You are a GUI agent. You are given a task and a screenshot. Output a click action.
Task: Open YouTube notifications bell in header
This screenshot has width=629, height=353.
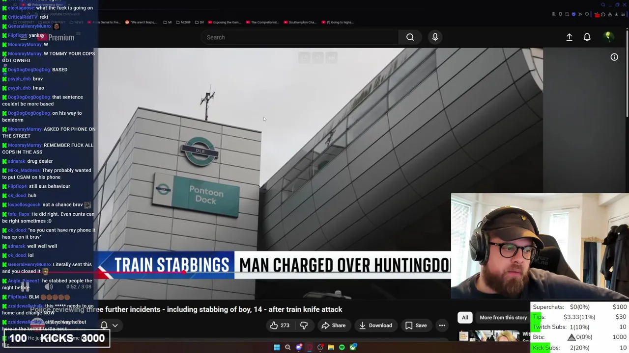(x=587, y=37)
